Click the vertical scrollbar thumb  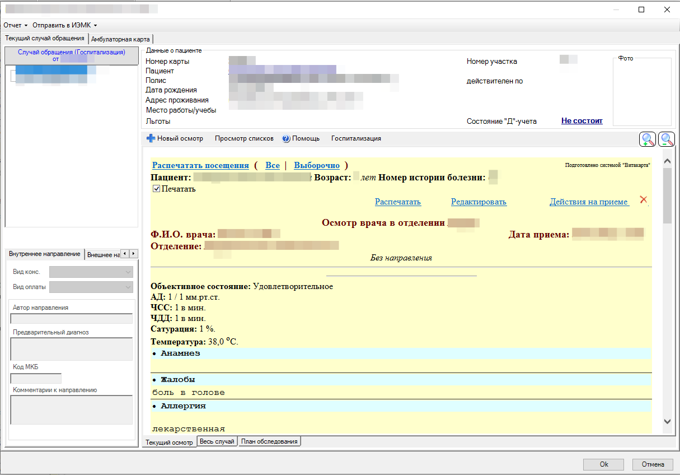pyautogui.click(x=667, y=195)
